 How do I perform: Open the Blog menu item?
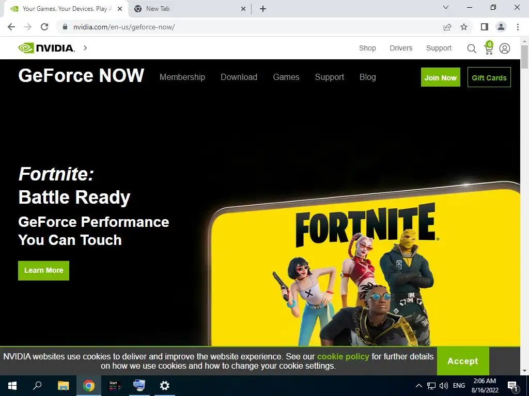(368, 77)
